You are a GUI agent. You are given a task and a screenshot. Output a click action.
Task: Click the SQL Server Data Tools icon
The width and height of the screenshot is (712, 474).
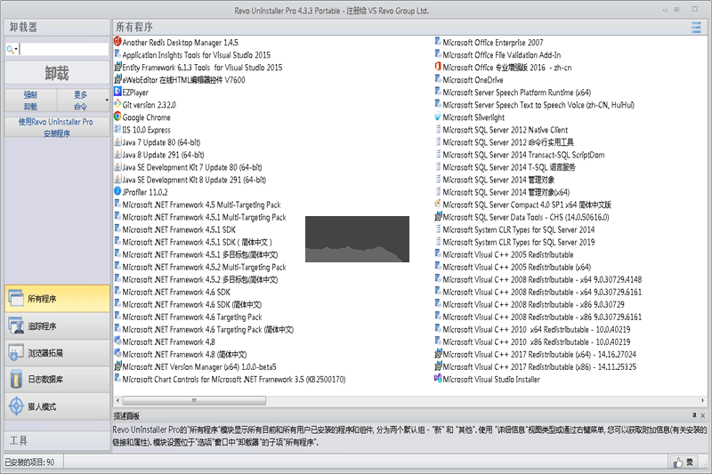tap(438, 216)
